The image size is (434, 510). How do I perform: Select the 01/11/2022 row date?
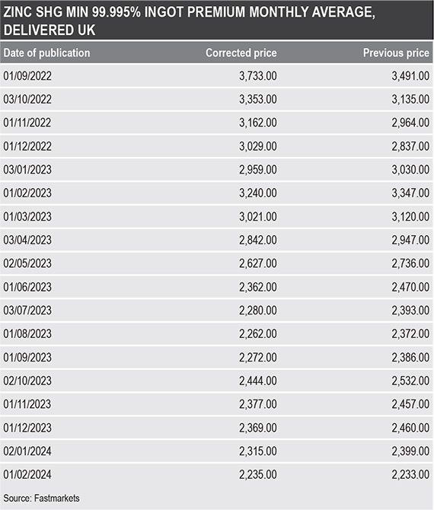pyautogui.click(x=27, y=123)
